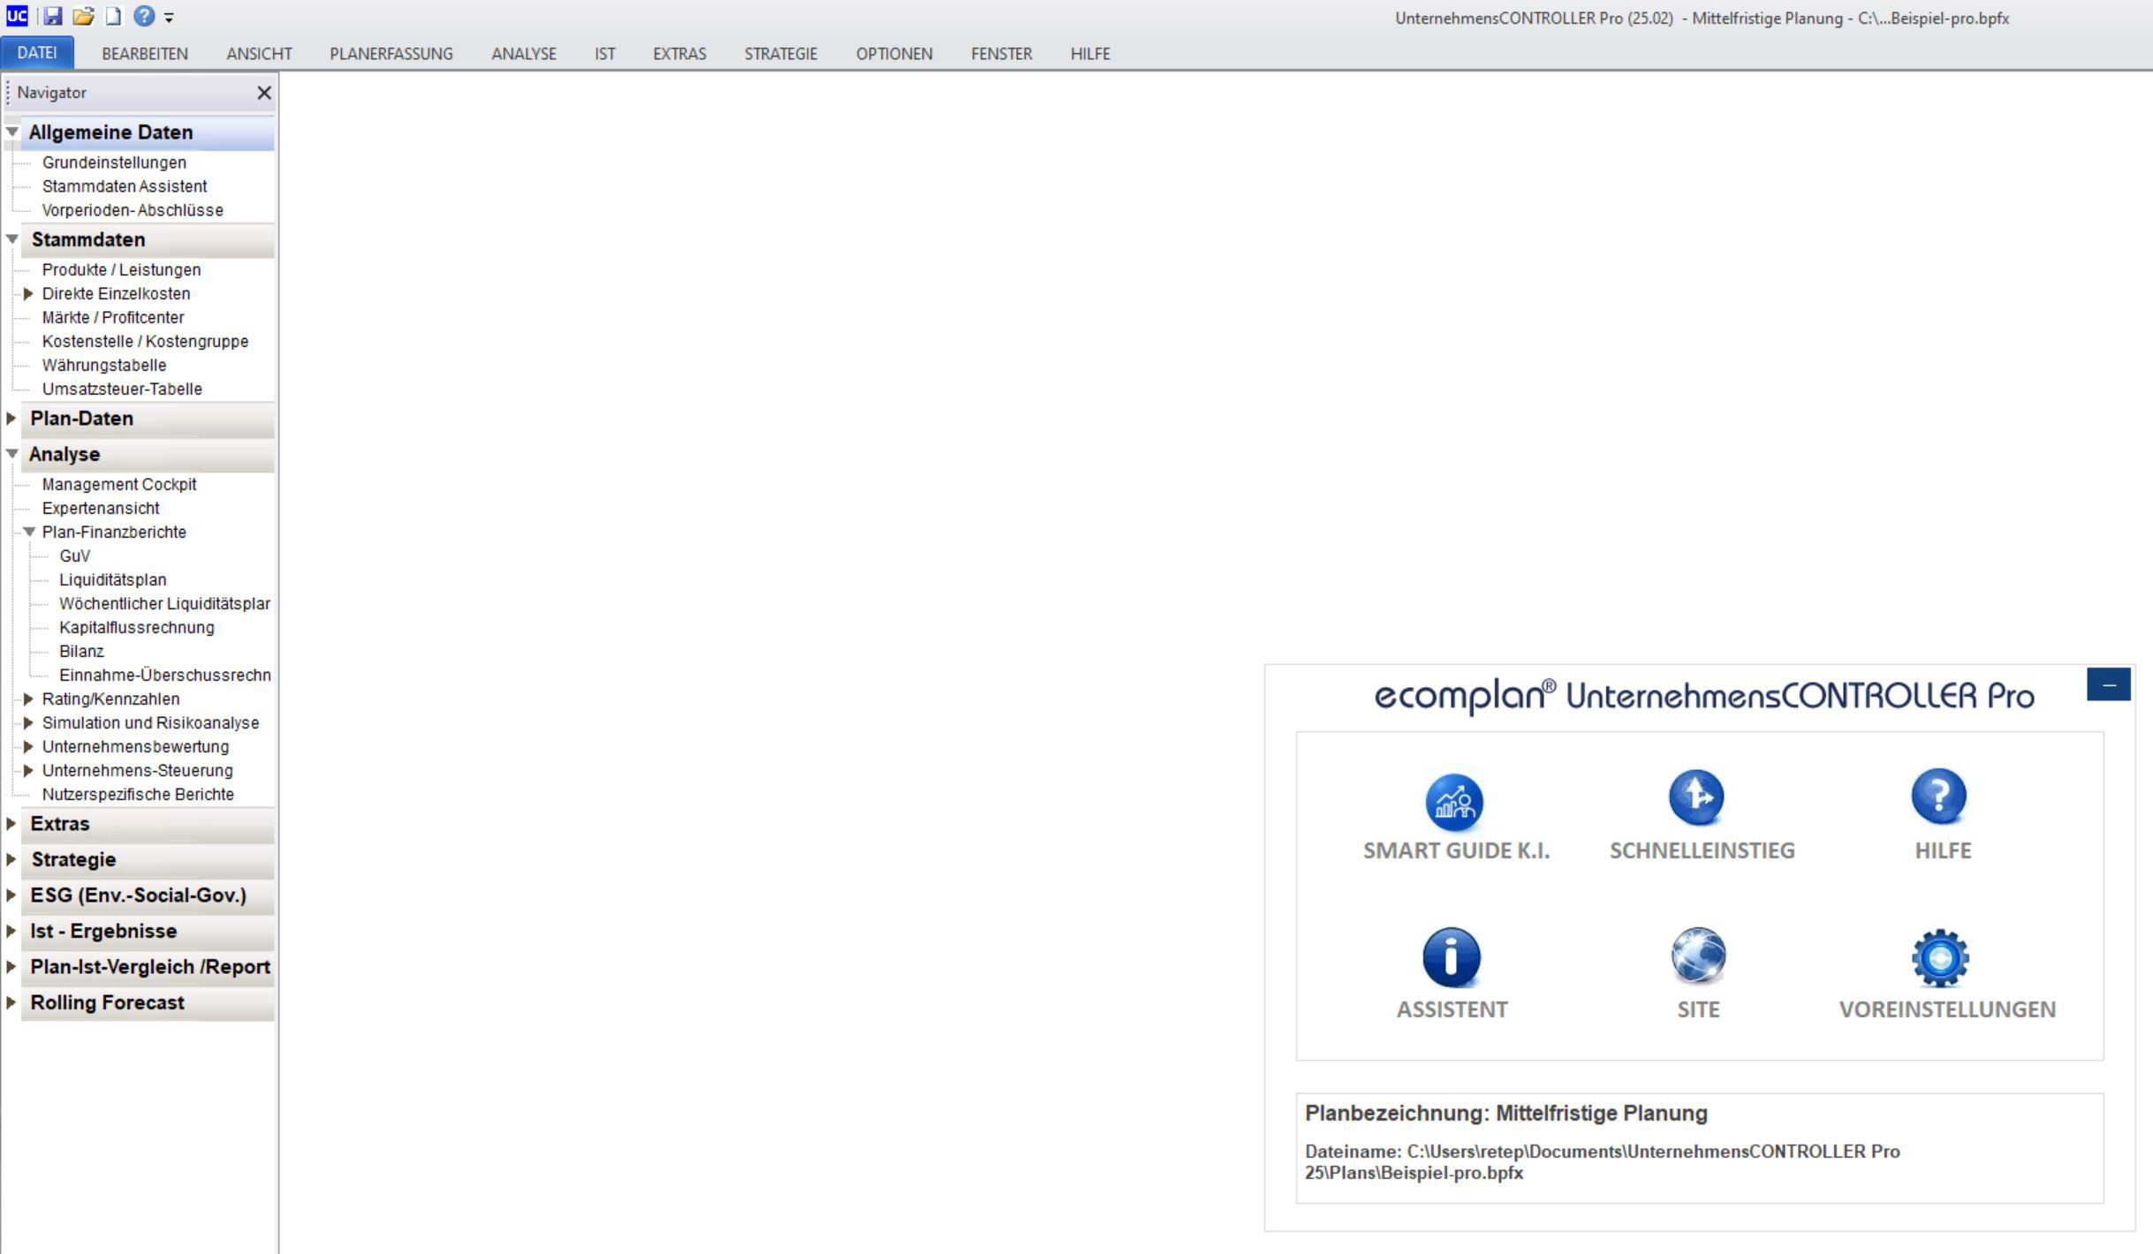Image resolution: width=2153 pixels, height=1254 pixels.
Task: Close the Navigator panel
Action: click(x=263, y=93)
